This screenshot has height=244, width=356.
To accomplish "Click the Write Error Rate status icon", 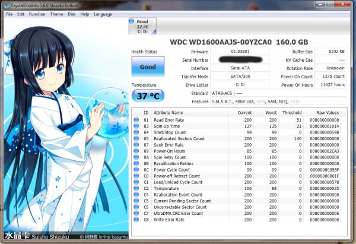I will point(135,218).
